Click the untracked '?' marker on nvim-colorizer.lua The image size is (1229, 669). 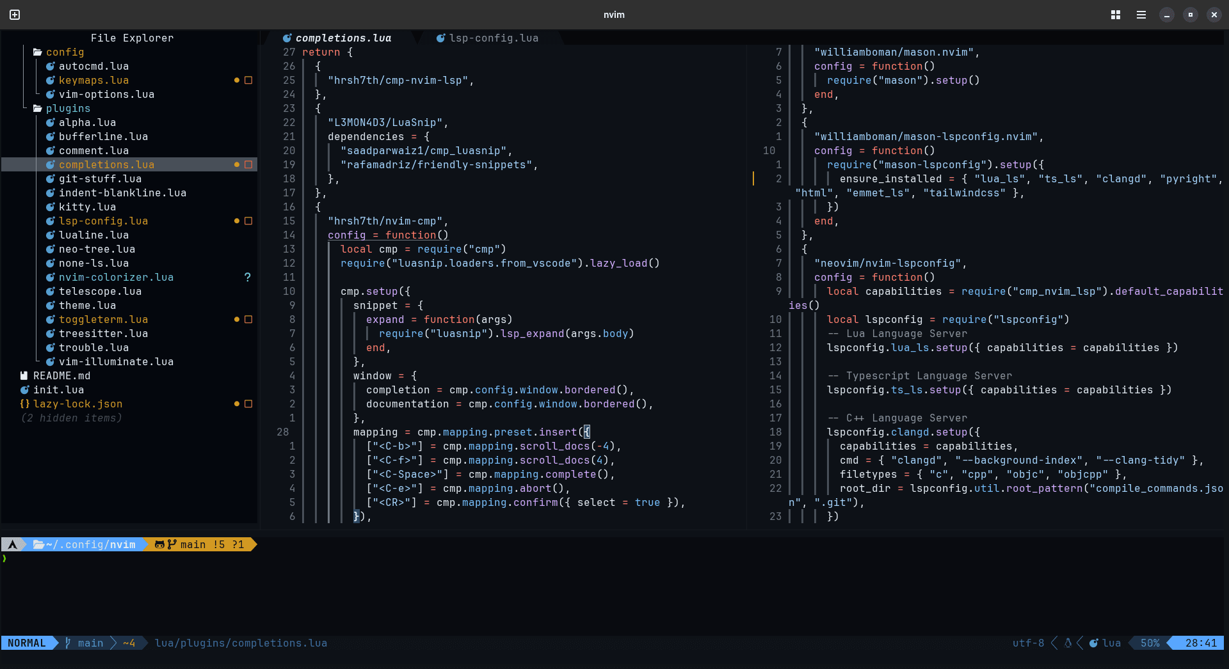(248, 277)
